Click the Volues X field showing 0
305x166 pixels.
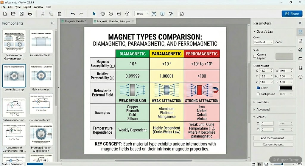[x=267, y=123]
